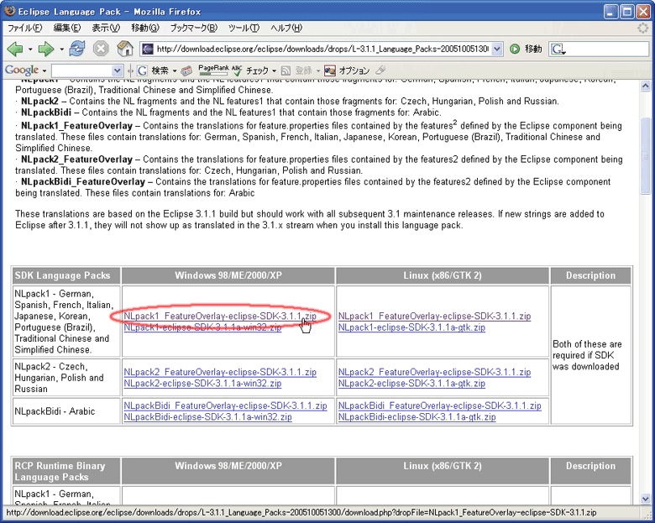Click the vertical scrollbar down arrow
The height and width of the screenshot is (523, 655).
[645, 499]
